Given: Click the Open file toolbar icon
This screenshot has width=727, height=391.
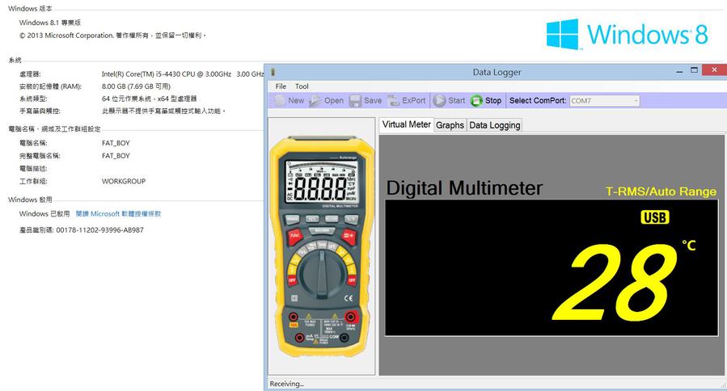Looking at the screenshot, I should (x=315, y=101).
